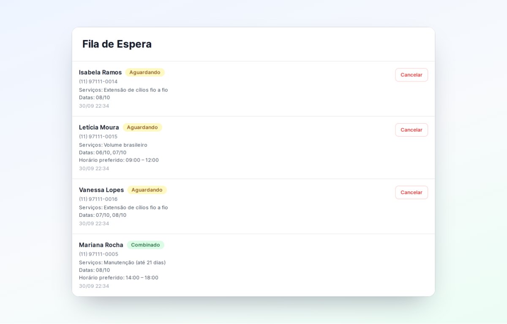The image size is (507, 324).
Task: Click phone number (11) 97111-0014
Action: 98,81
